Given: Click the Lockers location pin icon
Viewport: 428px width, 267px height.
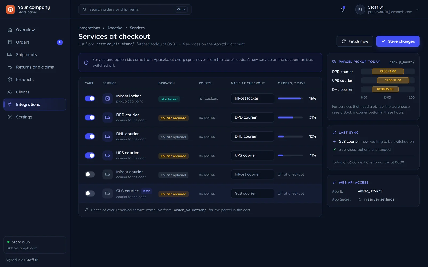Looking at the screenshot, I should (x=201, y=99).
